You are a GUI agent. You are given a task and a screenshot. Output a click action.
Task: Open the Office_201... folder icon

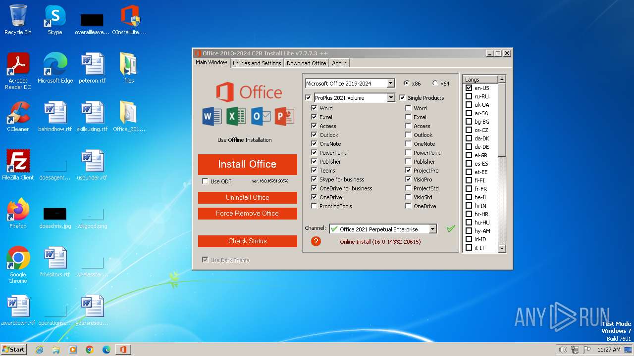(x=129, y=117)
